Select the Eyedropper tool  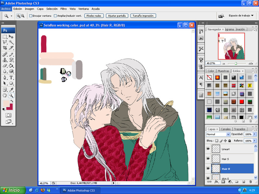coord(11,90)
